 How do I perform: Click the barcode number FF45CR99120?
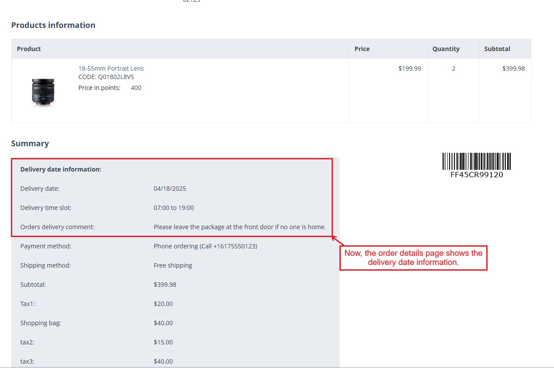(x=477, y=175)
